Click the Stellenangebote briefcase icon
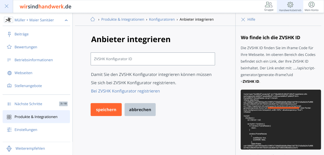324x155 pixels. (x=9, y=86)
